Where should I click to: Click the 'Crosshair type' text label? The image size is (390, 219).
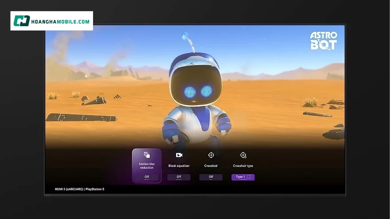point(243,166)
